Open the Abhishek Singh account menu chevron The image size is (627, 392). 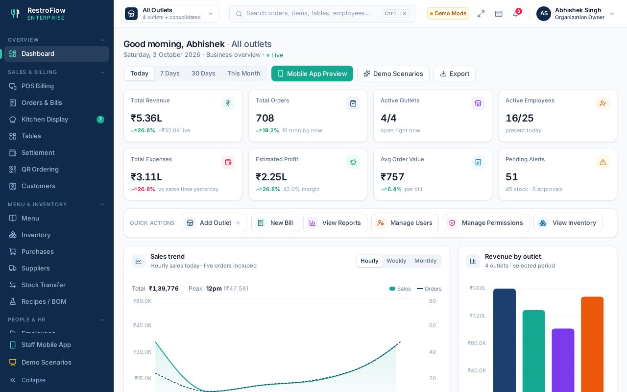click(612, 14)
